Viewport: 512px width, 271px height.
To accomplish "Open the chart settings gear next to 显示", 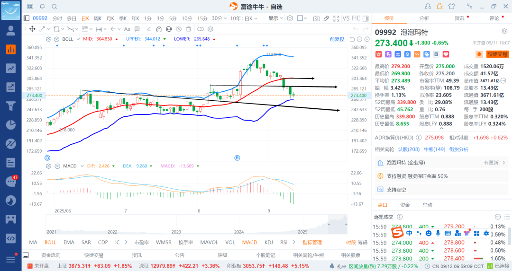I will 290,18.
